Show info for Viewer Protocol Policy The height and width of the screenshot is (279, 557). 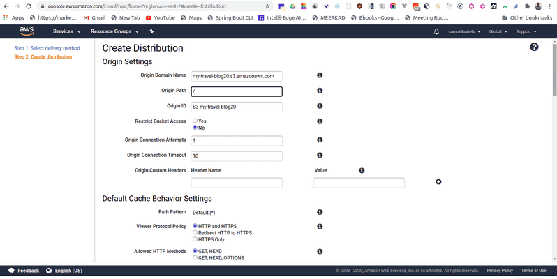click(320, 226)
